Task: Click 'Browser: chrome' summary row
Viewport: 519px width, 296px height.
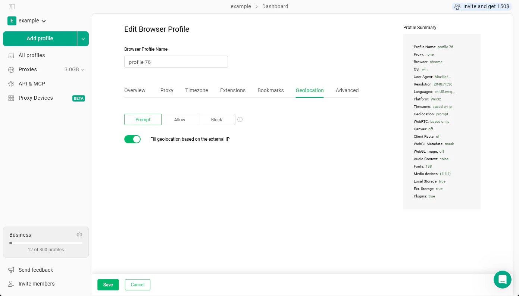Action: point(428,62)
